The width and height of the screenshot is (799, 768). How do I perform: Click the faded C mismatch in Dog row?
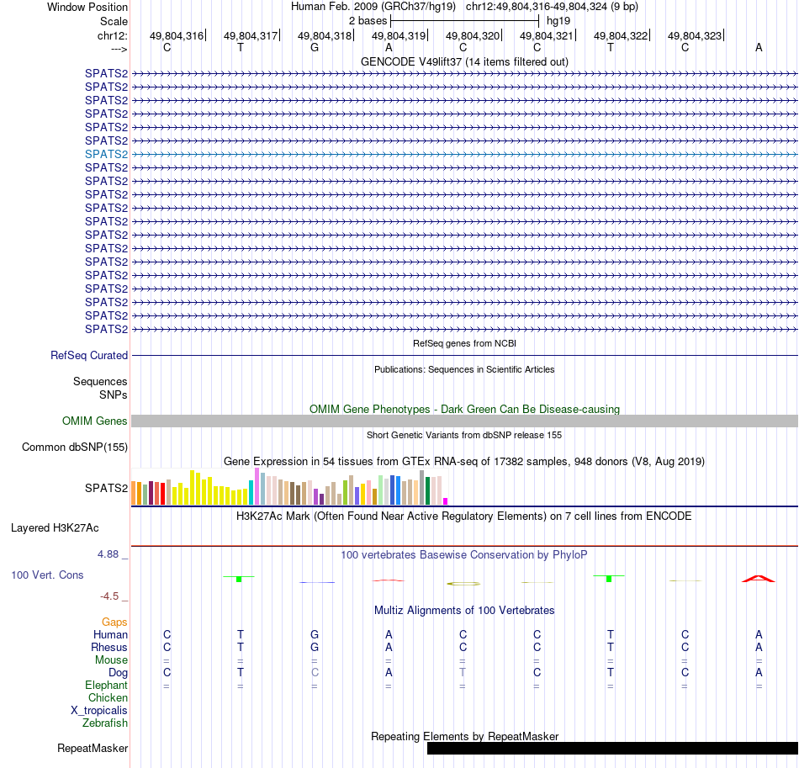point(315,673)
